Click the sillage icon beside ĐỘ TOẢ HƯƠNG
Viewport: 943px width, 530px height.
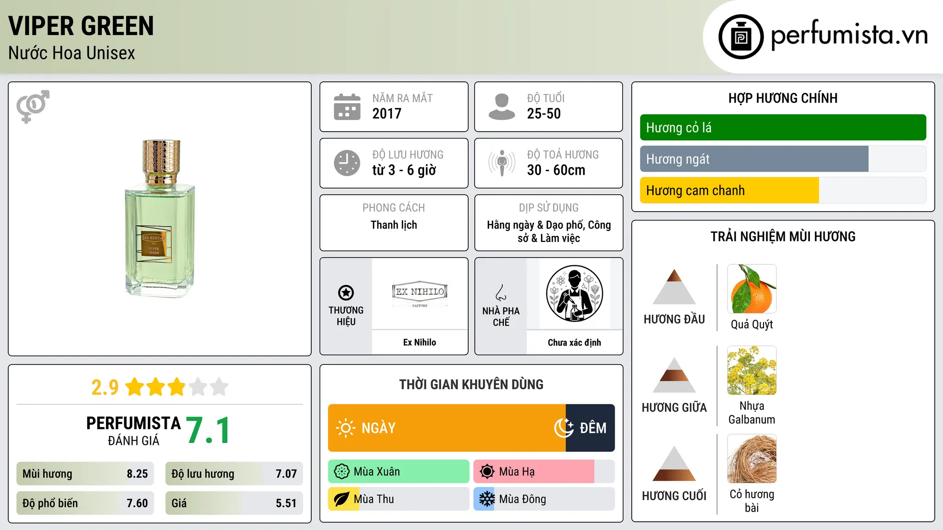[x=502, y=163]
